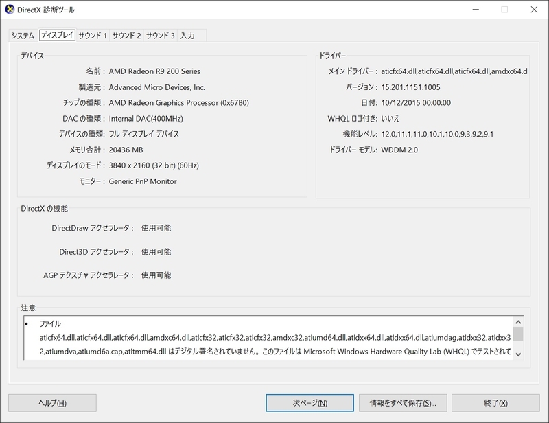Viewport: 549px width, 423px height.
Task: Open the サウンド 3 tab
Action: pos(161,36)
